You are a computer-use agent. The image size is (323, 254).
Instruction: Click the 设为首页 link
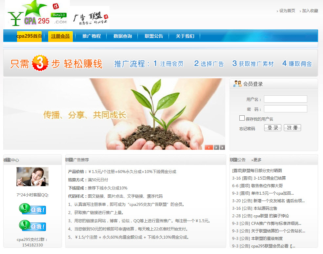click(287, 11)
